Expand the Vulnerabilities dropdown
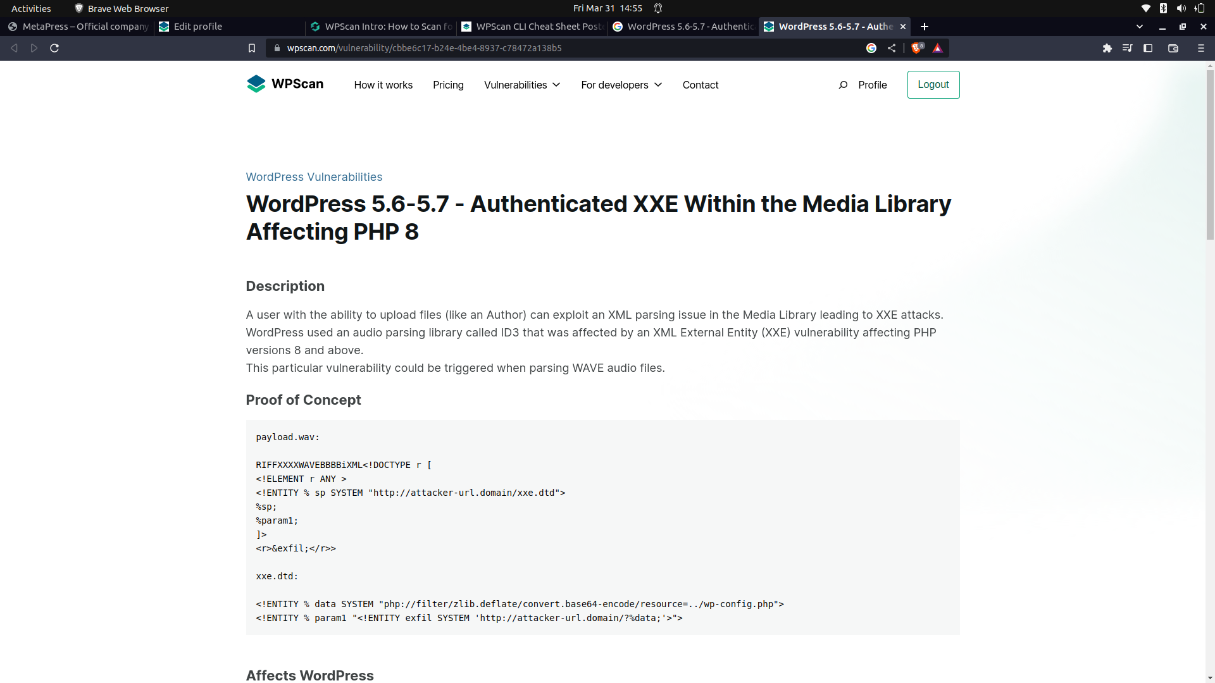1215x683 pixels. (x=521, y=85)
